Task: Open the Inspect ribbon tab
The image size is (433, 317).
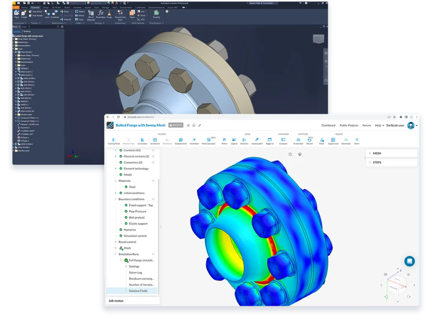Action: click(87, 7)
